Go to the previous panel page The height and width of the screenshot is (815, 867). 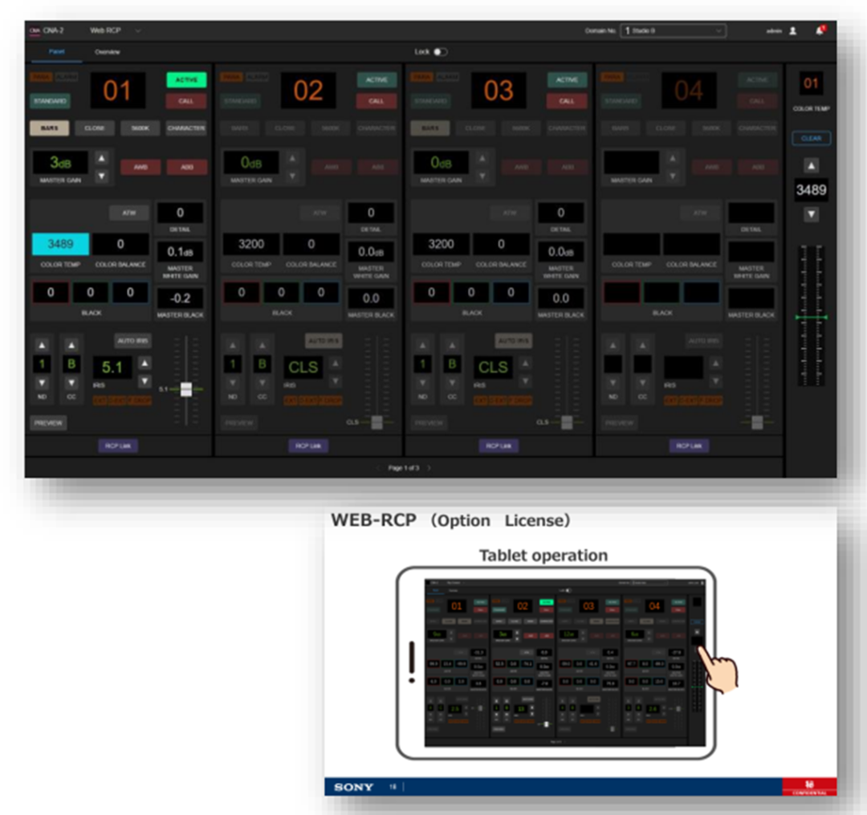pyautogui.click(x=378, y=468)
